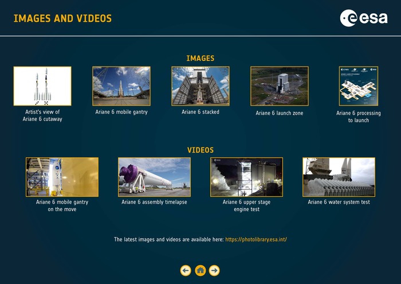Viewport: 401px width, 284px height.
Task: Open the Ariane 6 mobile gantry image
Action: click(121, 86)
